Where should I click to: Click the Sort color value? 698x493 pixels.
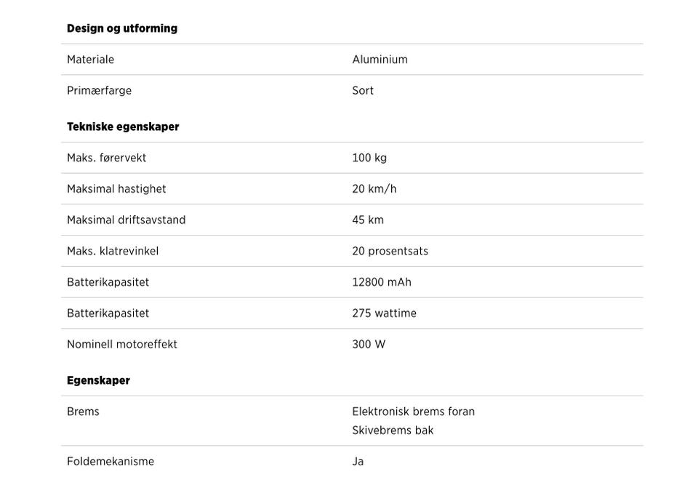coord(363,90)
